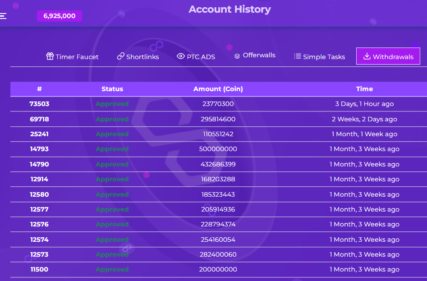Click the eye icon beside PTC ADS

(x=180, y=56)
